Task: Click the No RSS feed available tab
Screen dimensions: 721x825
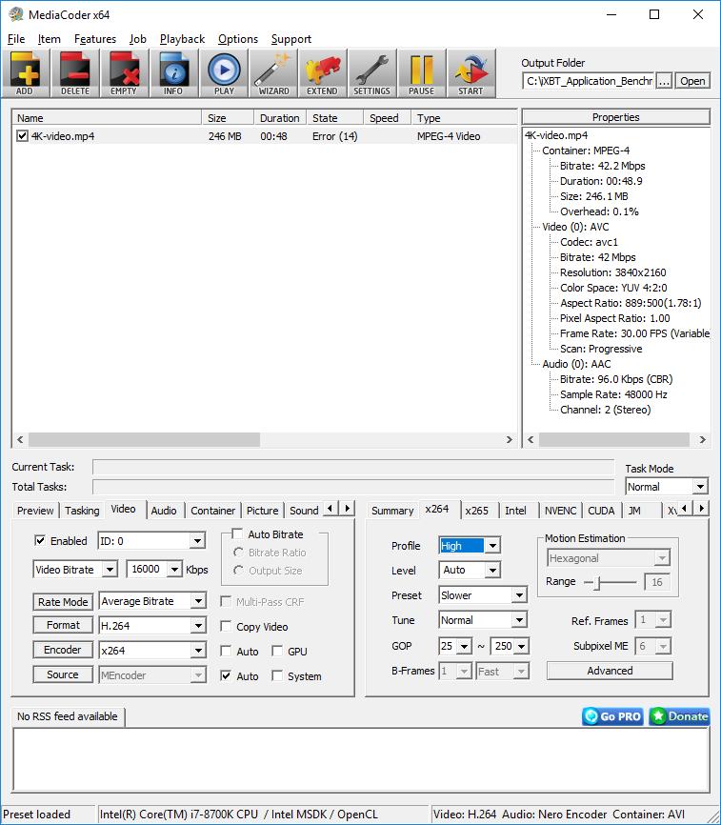Action: pos(68,716)
